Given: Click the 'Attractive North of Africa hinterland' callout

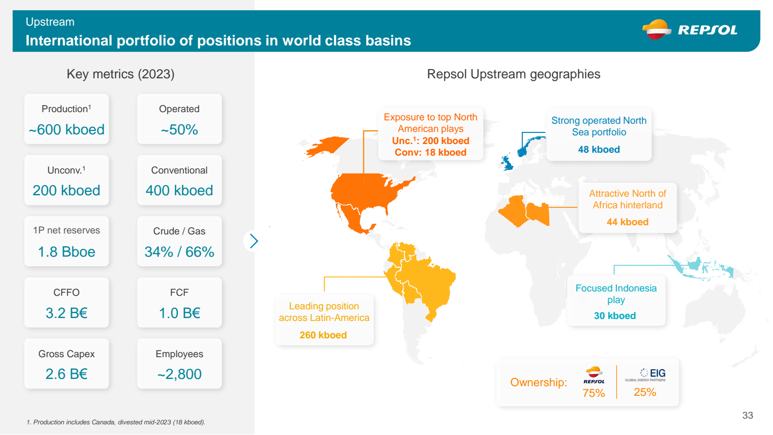Looking at the screenshot, I should (628, 208).
